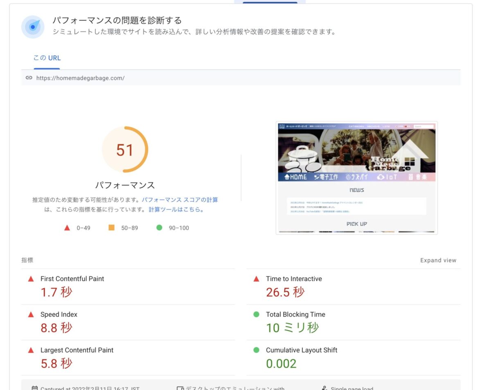Click the Speed Index label
The width and height of the screenshot is (491, 390).
point(59,314)
